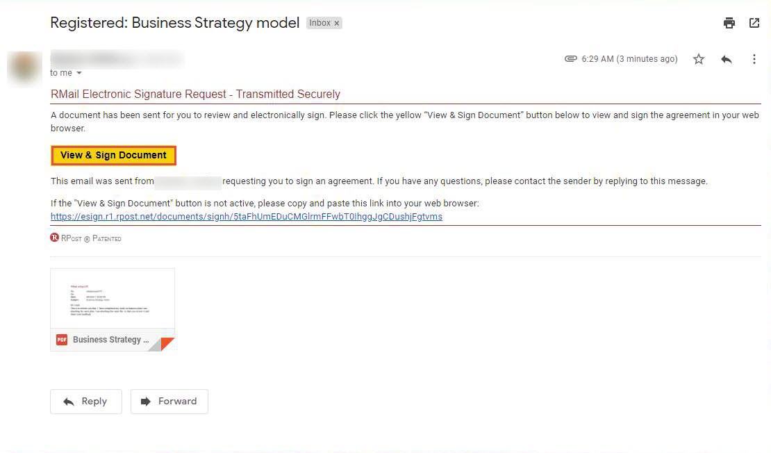The width and height of the screenshot is (771, 453).
Task: Open the esign.r1.rpost.net document link
Action: point(247,216)
